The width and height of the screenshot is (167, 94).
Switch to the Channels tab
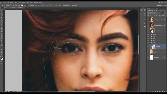click(153, 9)
